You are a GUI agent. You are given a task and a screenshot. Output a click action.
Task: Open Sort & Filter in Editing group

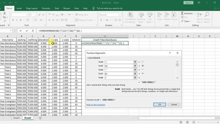[x=199, y=18]
